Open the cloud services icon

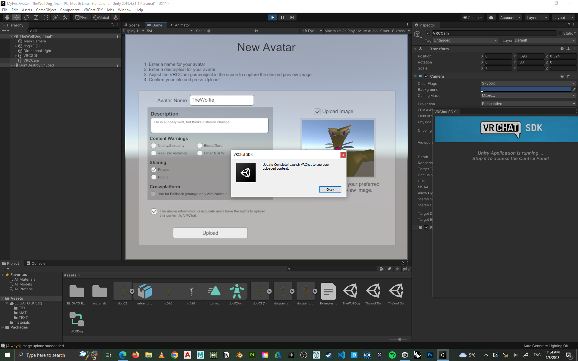491,17
